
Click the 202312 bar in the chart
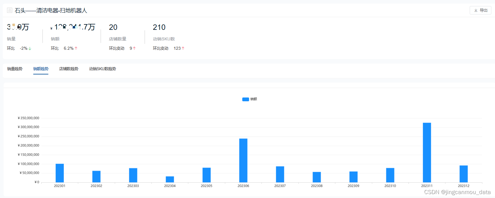[464, 174]
